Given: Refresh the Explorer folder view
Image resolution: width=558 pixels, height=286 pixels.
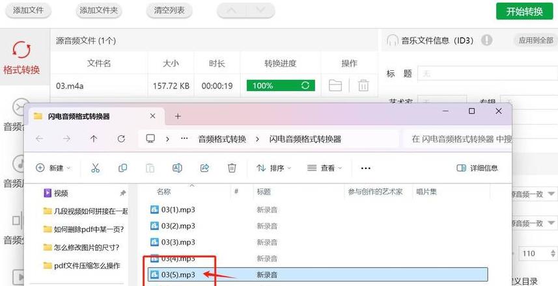Looking at the screenshot, I should [121, 139].
